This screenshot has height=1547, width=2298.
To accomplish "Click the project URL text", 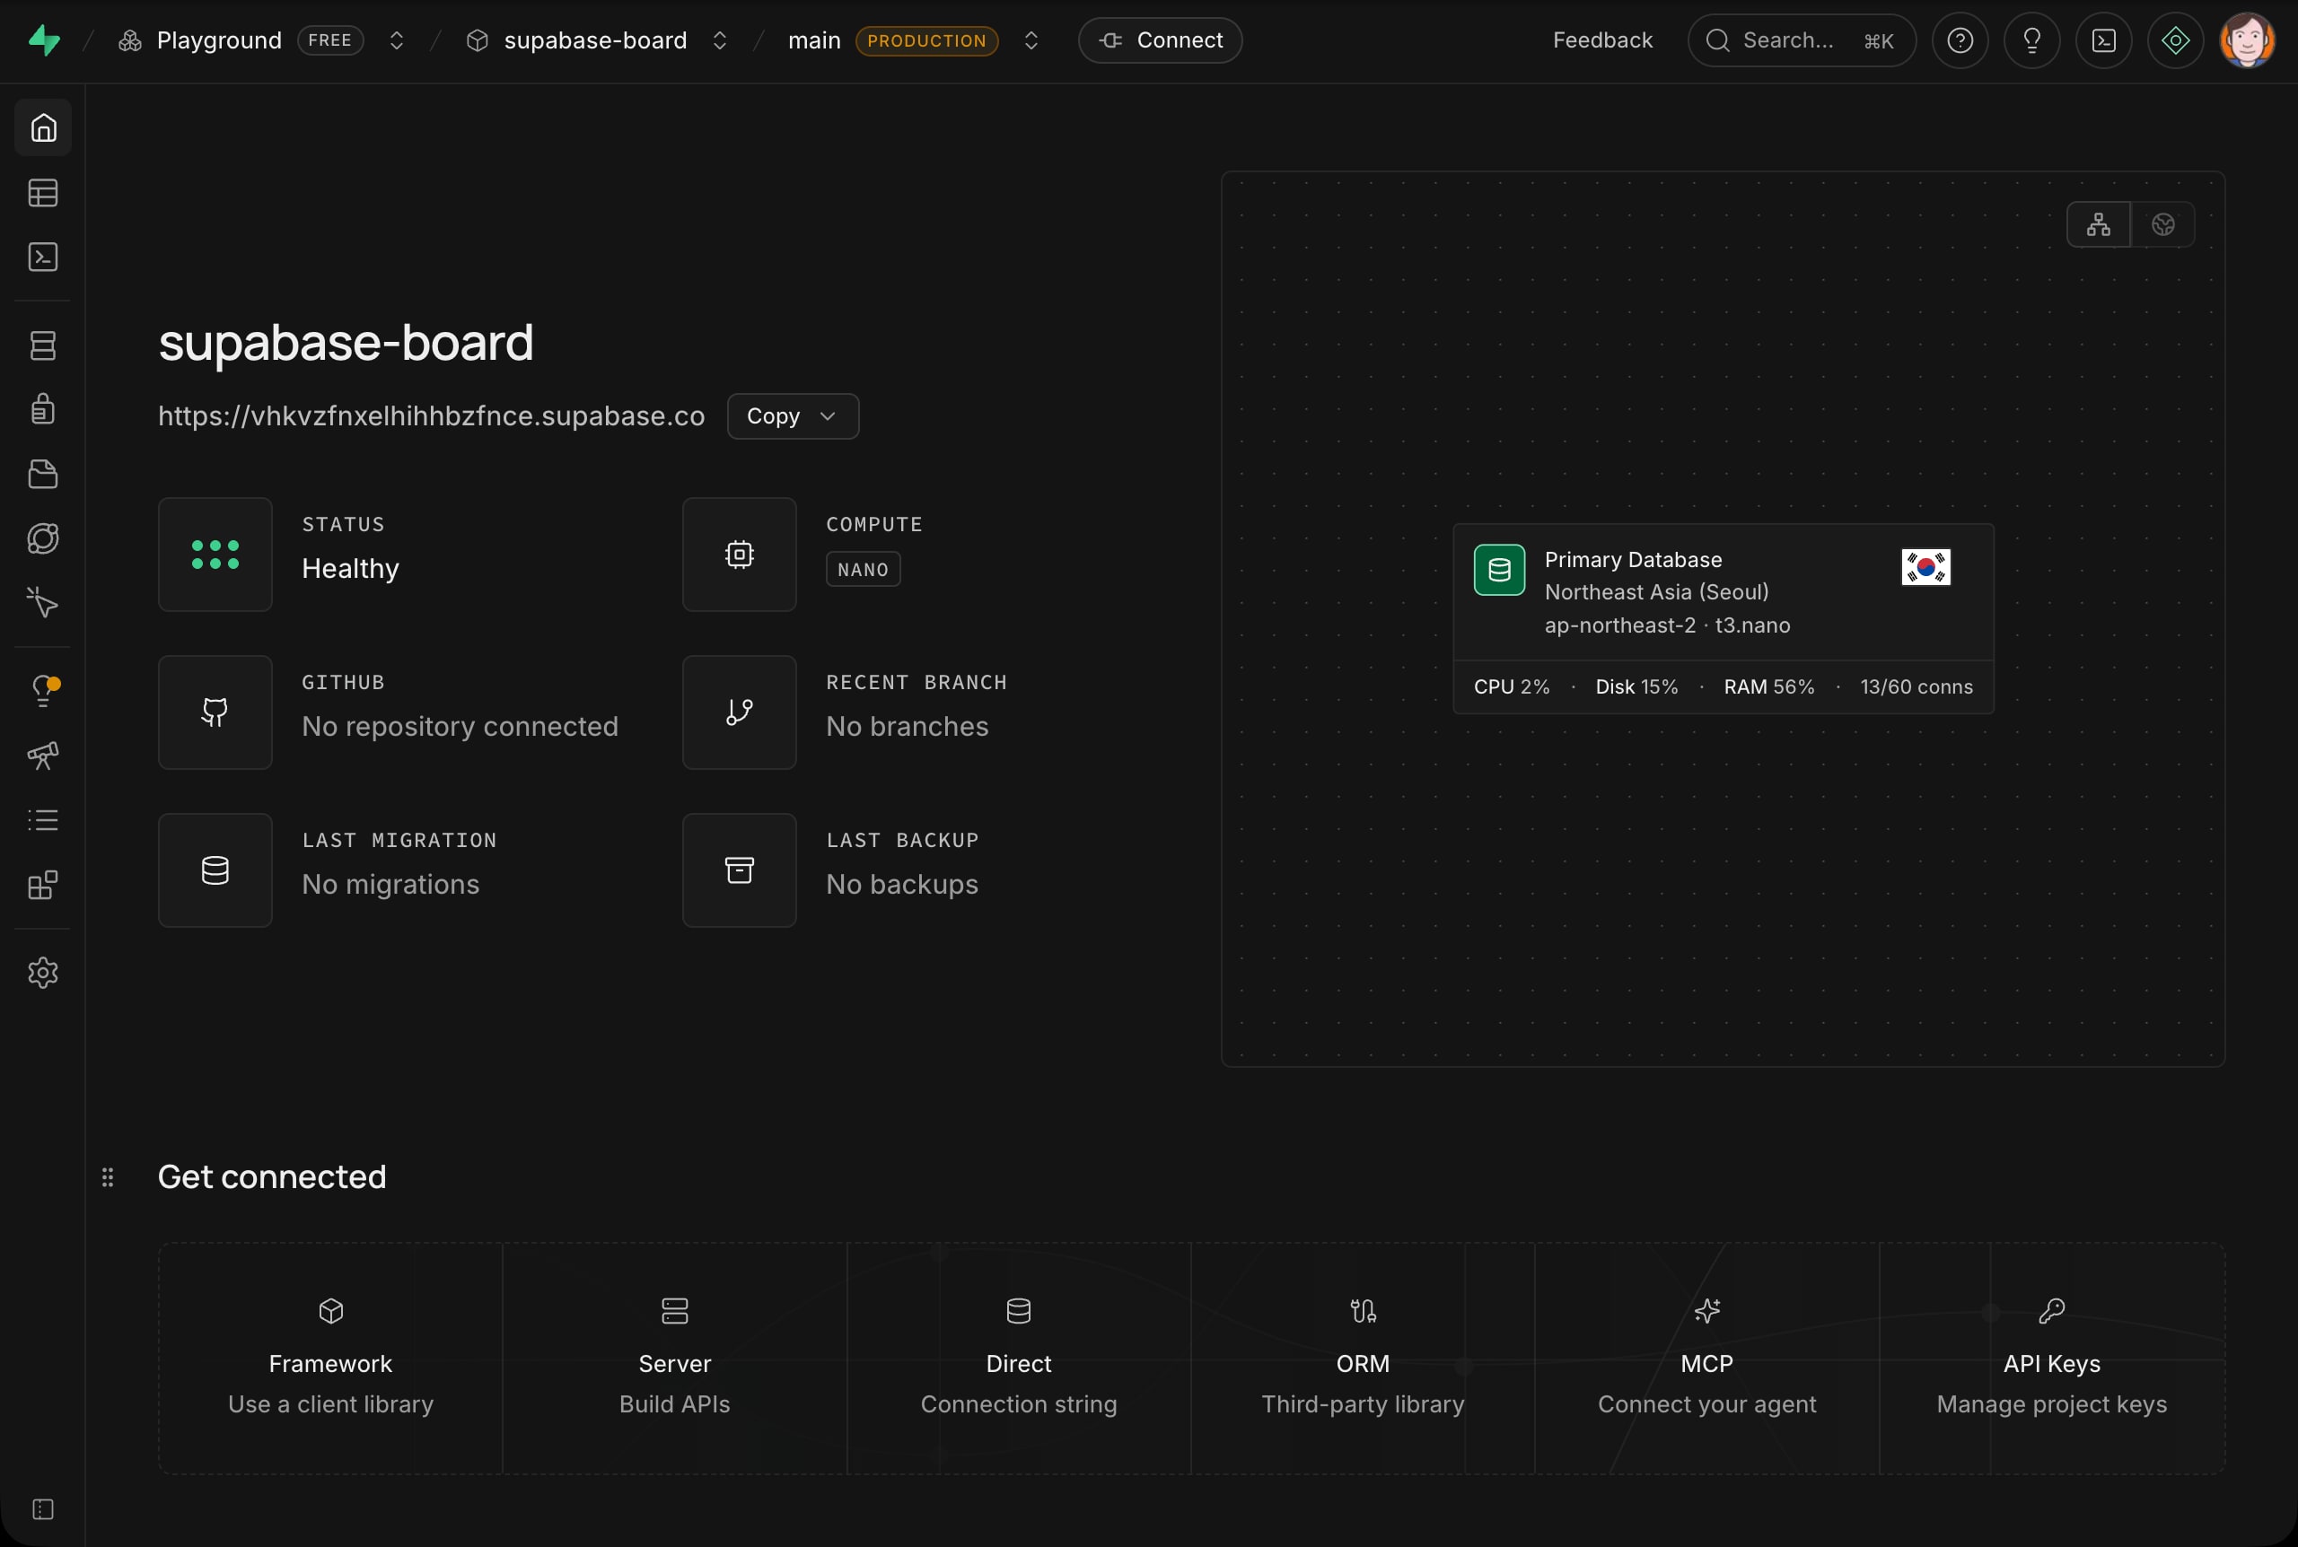I will pyautogui.click(x=431, y=416).
